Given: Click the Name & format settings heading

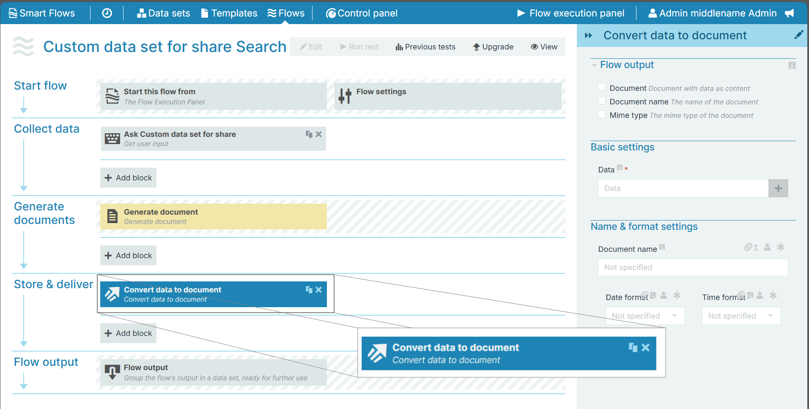Looking at the screenshot, I should pos(644,226).
